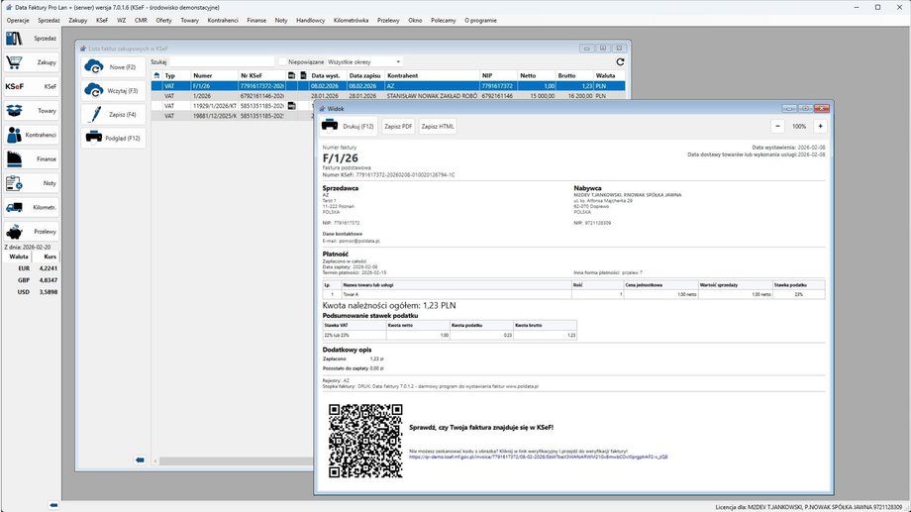911x512 pixels.
Task: Open the Finanse cash register module
Action: [31, 158]
